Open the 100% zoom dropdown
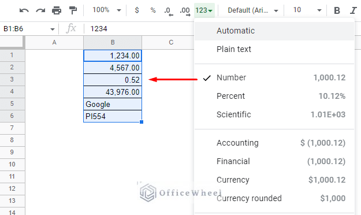 [107, 10]
